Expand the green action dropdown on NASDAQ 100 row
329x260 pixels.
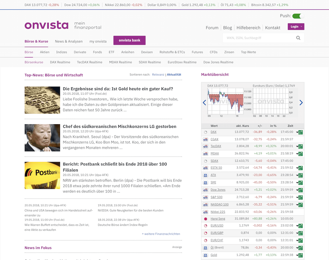tap(300, 205)
